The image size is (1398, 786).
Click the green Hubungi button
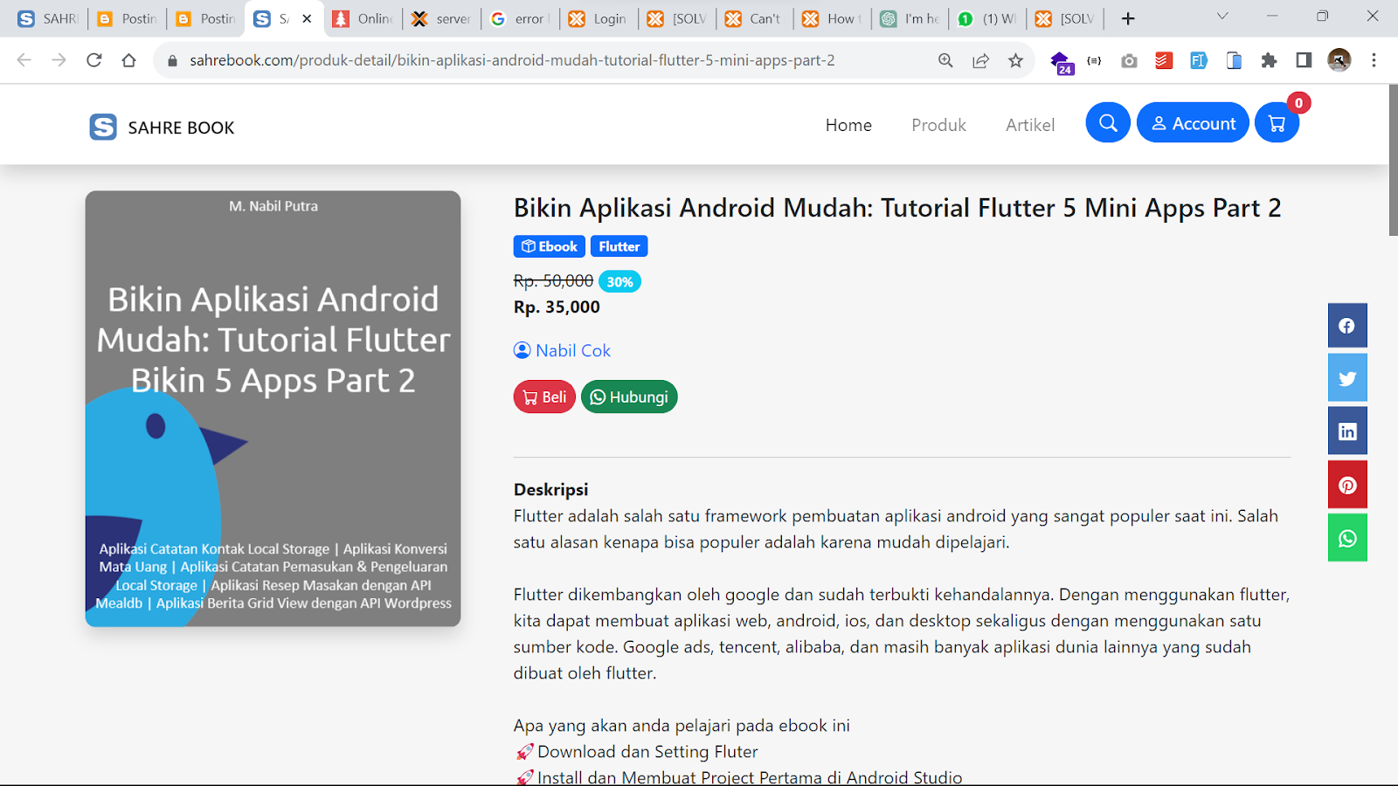tap(629, 396)
